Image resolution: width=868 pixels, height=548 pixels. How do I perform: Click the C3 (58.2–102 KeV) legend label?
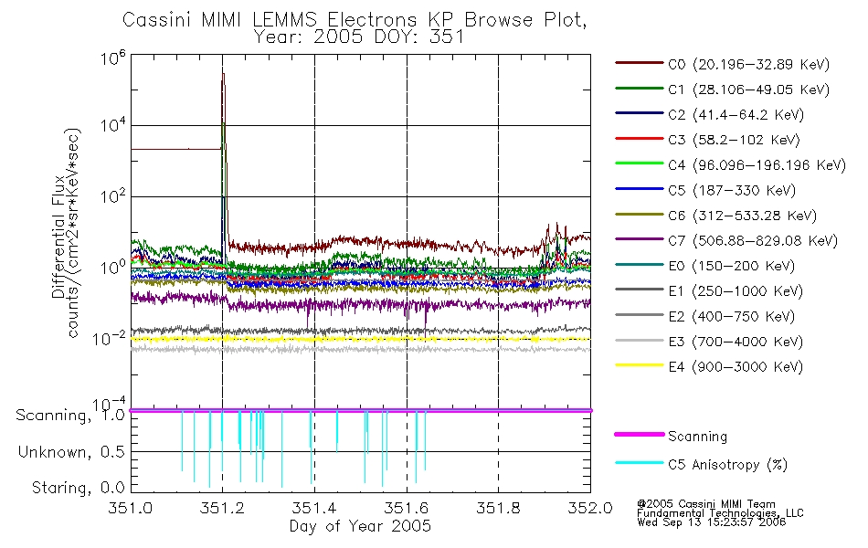tap(734, 140)
